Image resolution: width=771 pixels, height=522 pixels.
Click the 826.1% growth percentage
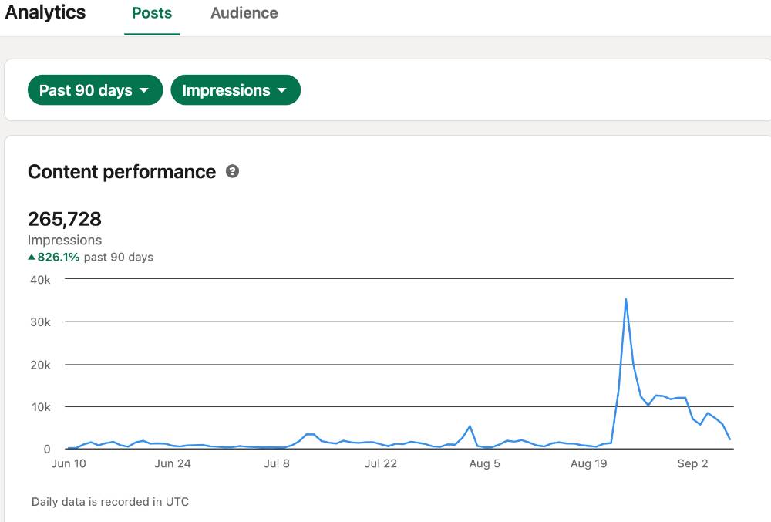point(59,258)
